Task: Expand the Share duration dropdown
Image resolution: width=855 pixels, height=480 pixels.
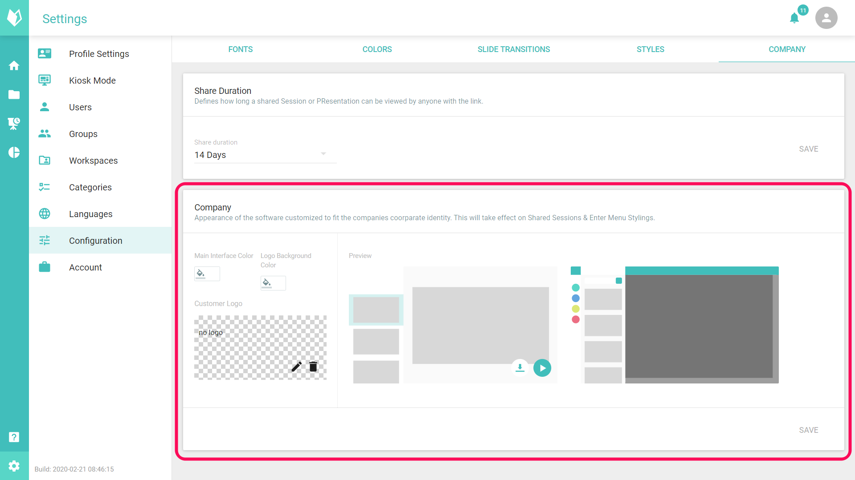Action: coord(265,155)
